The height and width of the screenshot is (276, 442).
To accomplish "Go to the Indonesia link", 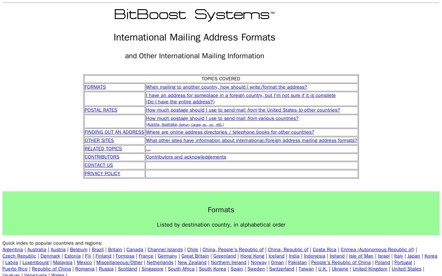I will click(x=315, y=256).
